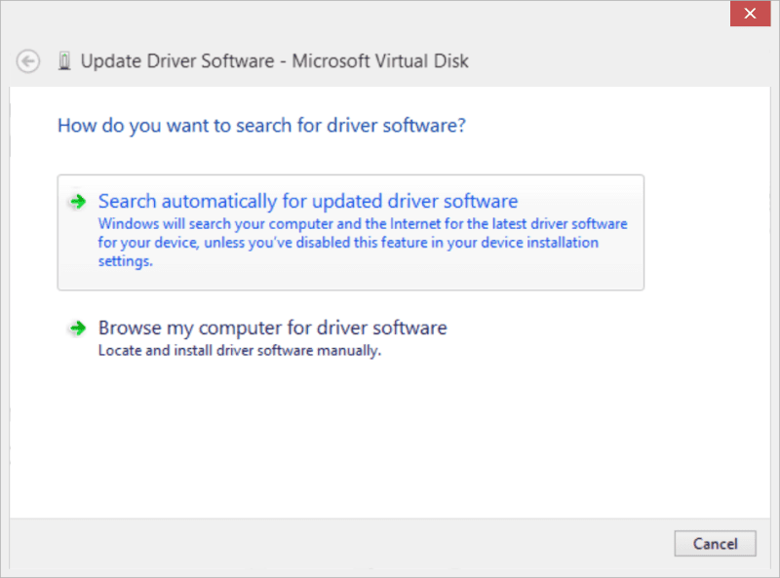Click 'Locate and install driver software manually' text
This screenshot has width=780, height=578.
(240, 351)
